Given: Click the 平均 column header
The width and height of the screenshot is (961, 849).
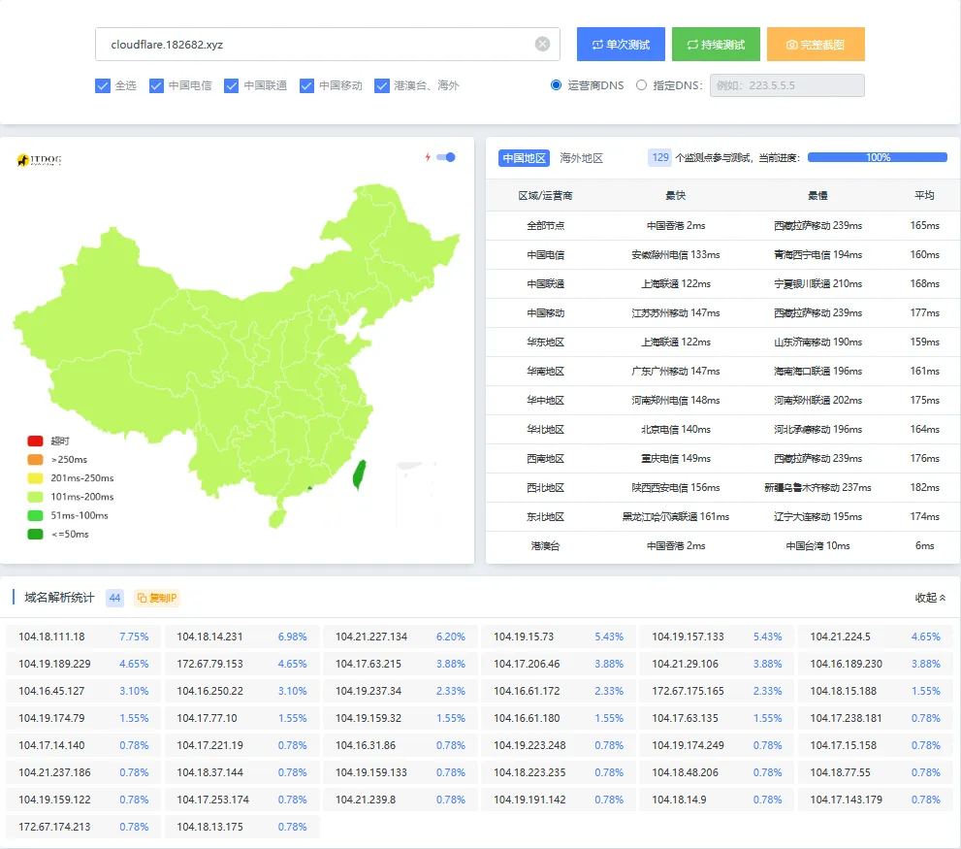Looking at the screenshot, I should (x=924, y=195).
